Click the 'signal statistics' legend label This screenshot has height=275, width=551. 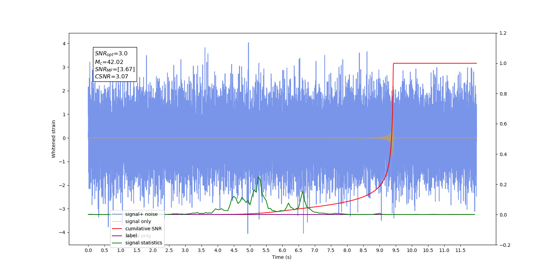[144, 243]
